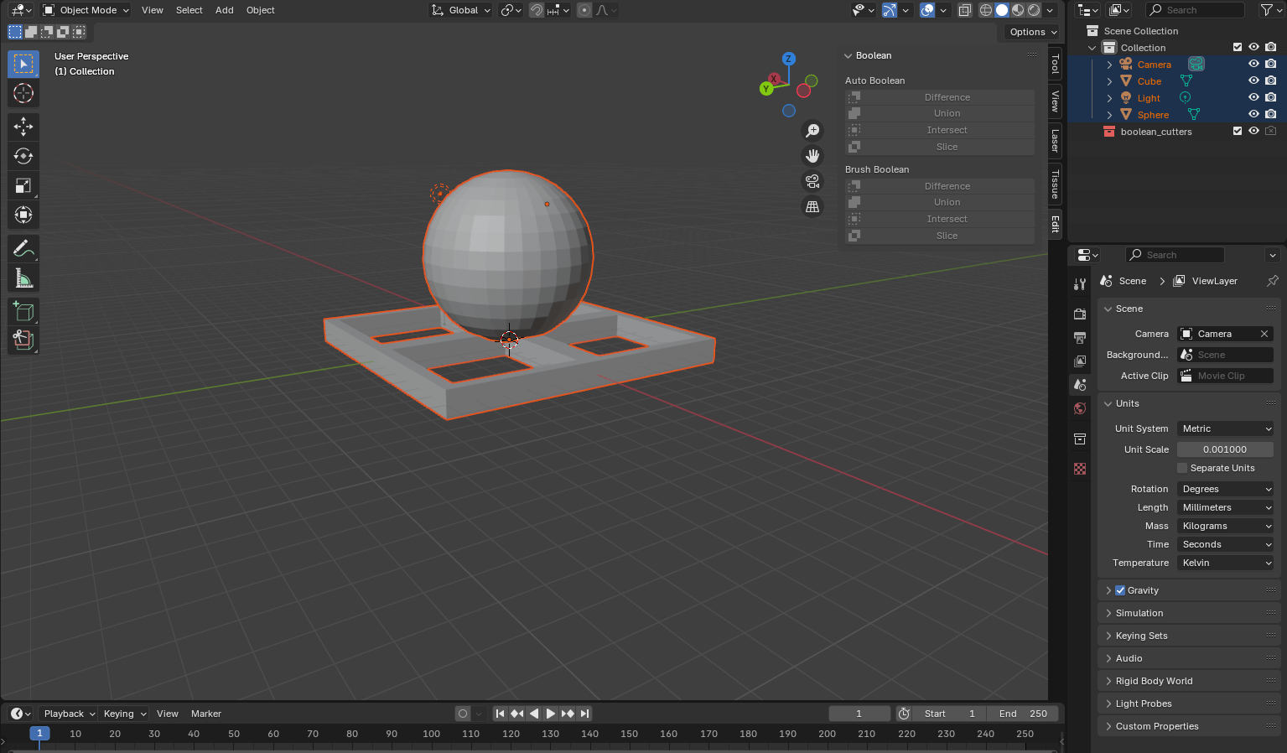Click Auto Boolean Union button
Image resolution: width=1287 pixels, height=753 pixels.
[x=940, y=113]
